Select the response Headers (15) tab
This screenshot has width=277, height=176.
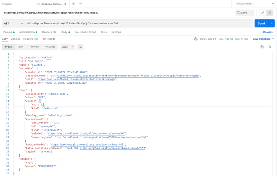(30, 39)
